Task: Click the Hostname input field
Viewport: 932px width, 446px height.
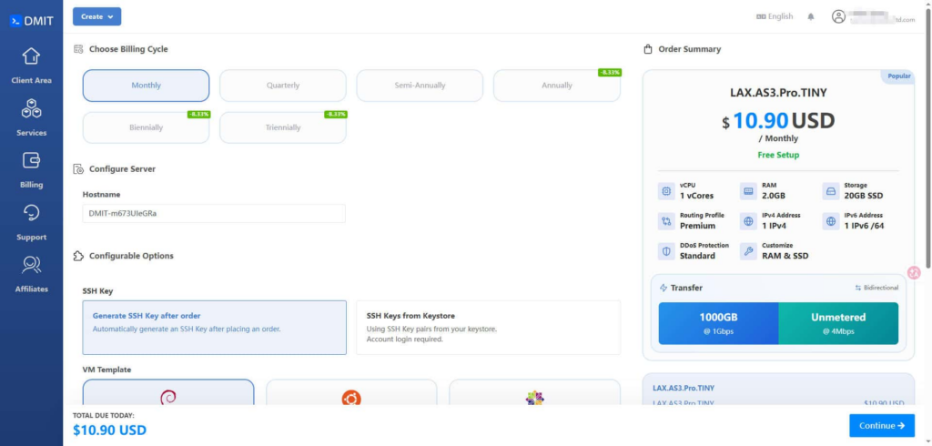Action: pos(214,214)
